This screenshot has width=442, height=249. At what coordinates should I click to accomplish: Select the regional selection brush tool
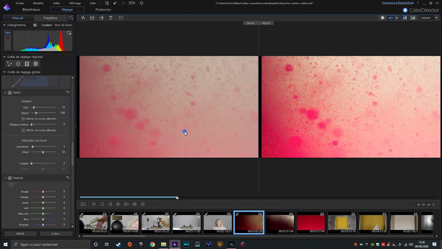(x=9, y=64)
